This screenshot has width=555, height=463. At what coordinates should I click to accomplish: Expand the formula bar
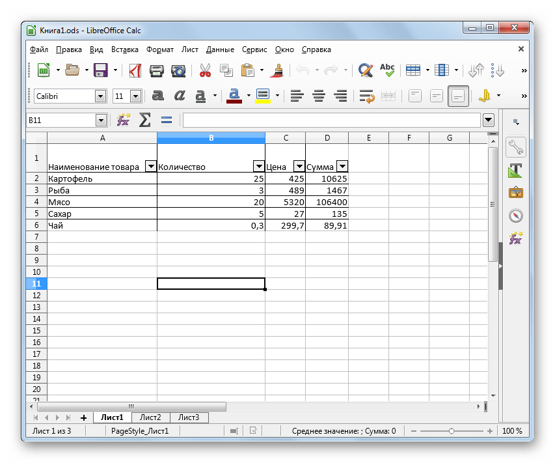pyautogui.click(x=489, y=120)
